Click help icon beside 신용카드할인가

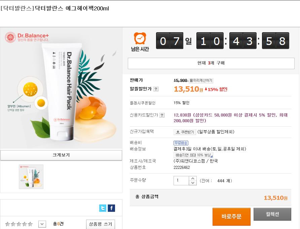pyautogui.click(x=162, y=115)
